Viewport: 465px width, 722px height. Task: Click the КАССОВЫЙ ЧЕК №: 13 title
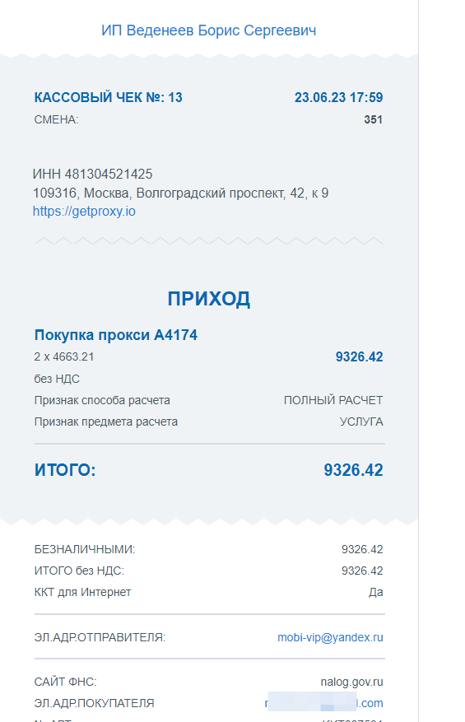[x=108, y=98]
